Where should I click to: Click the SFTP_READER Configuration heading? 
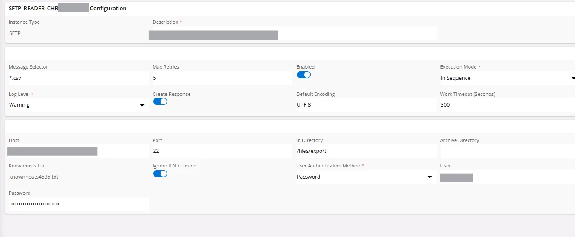point(67,8)
